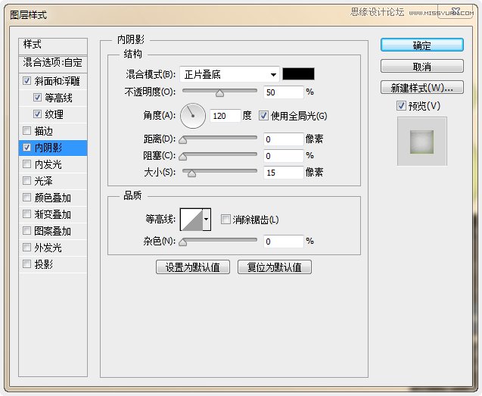The width and height of the screenshot is (482, 396).
Task: Open the 等高线 contour picker arrow
Action: [207, 220]
